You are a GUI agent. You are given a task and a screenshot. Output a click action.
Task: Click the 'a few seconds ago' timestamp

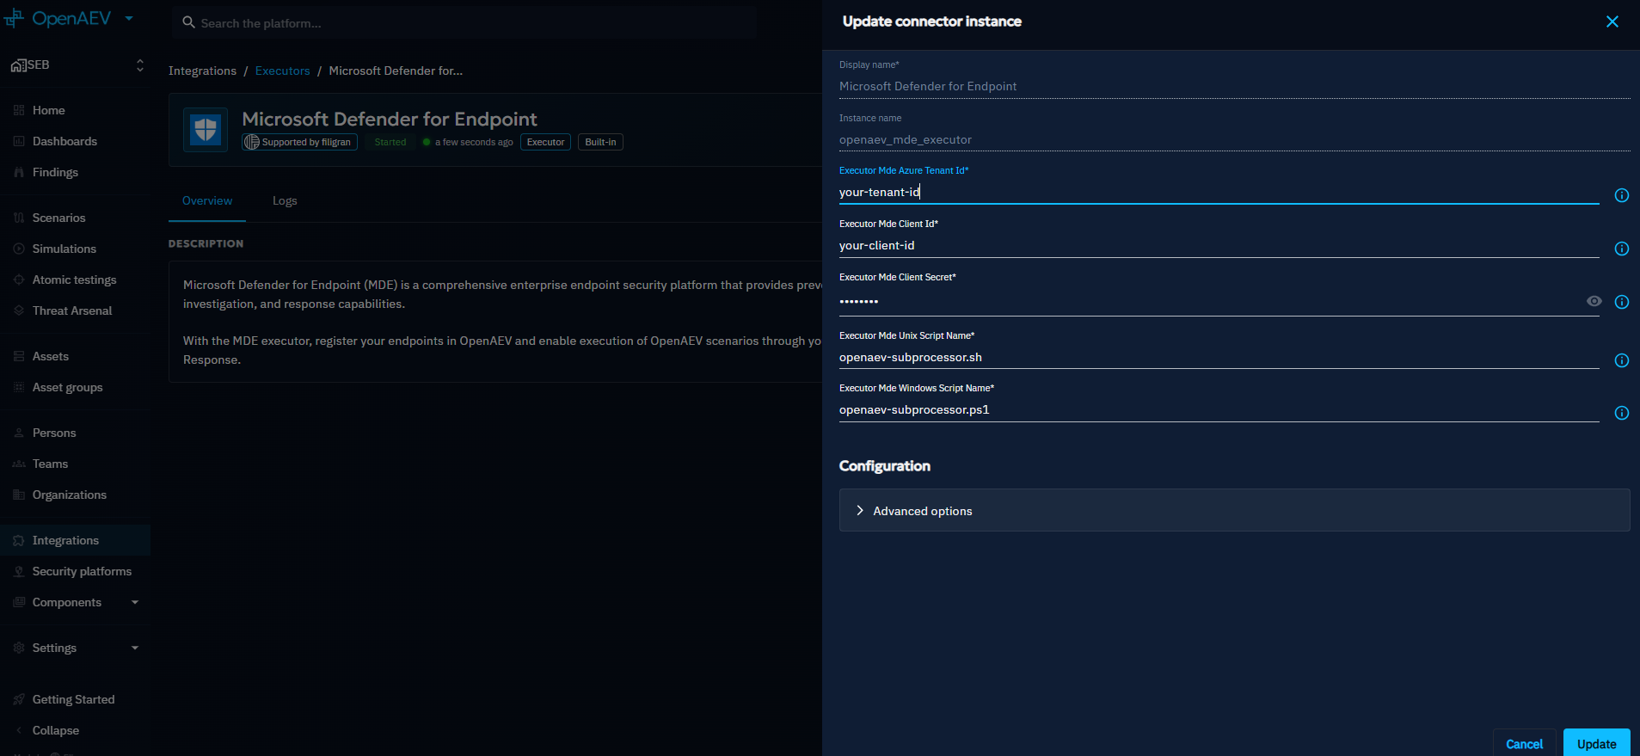click(x=474, y=142)
